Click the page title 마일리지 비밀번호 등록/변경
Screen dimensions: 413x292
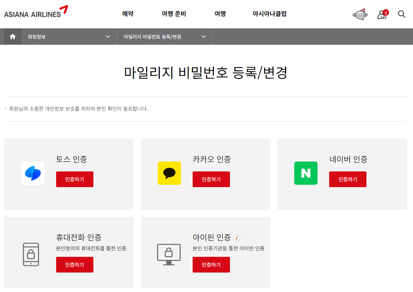point(206,73)
